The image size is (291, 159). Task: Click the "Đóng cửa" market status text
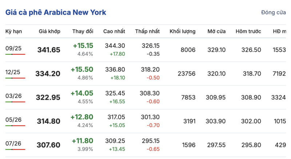(x=274, y=13)
